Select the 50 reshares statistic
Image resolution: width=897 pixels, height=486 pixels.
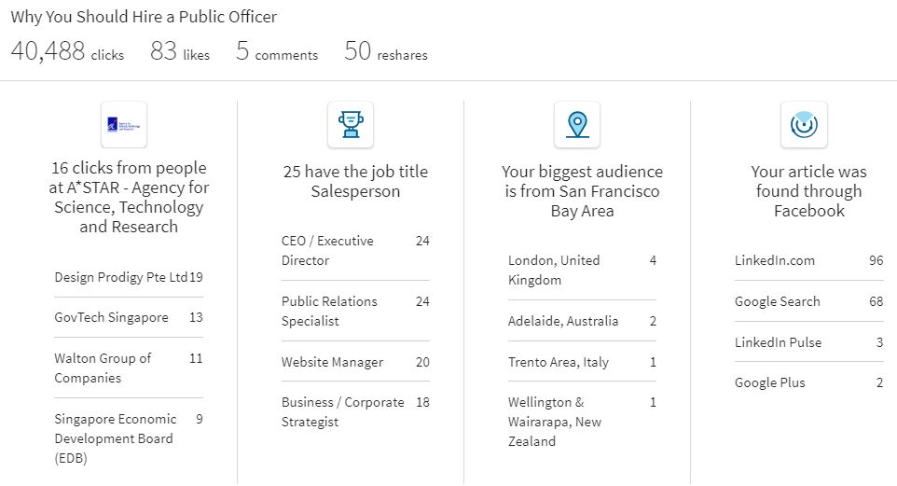click(x=386, y=51)
